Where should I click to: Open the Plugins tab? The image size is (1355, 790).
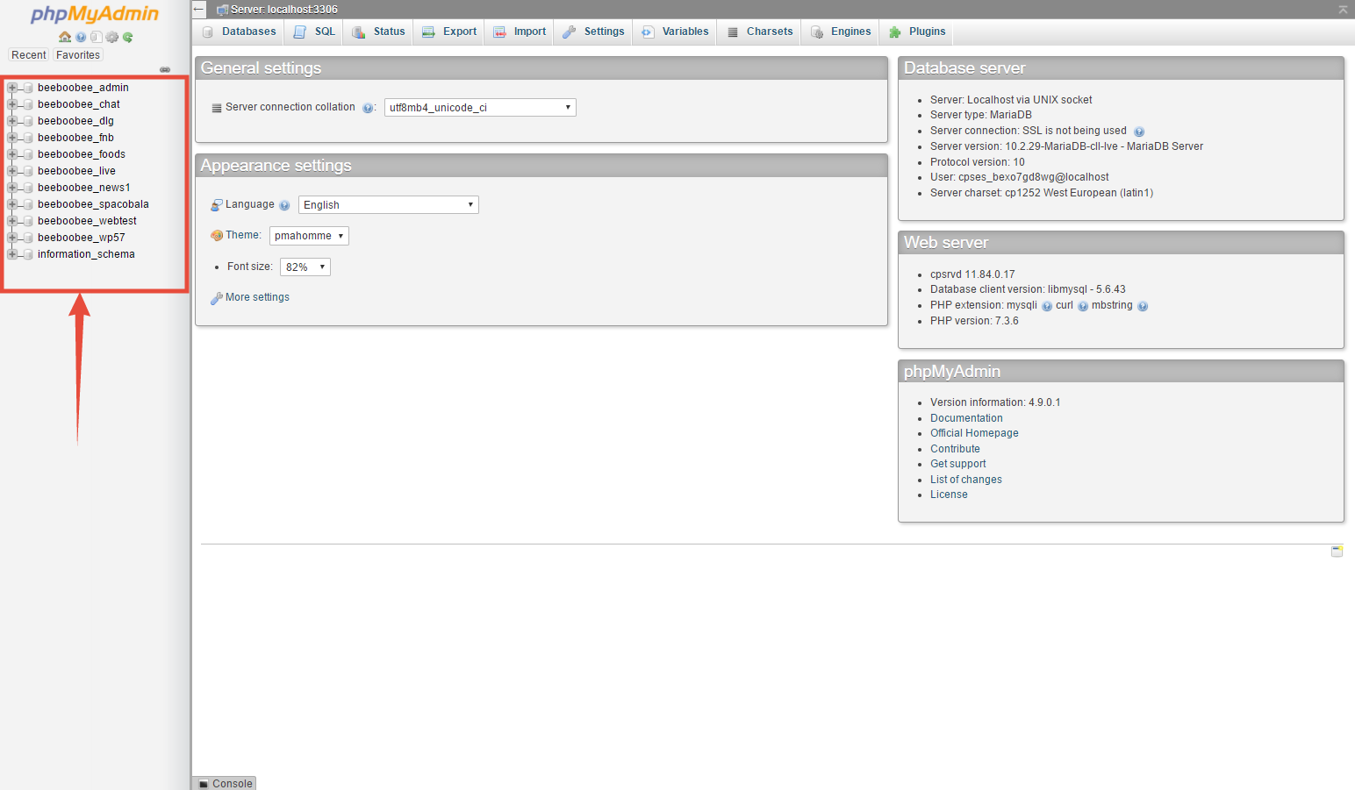pyautogui.click(x=917, y=32)
